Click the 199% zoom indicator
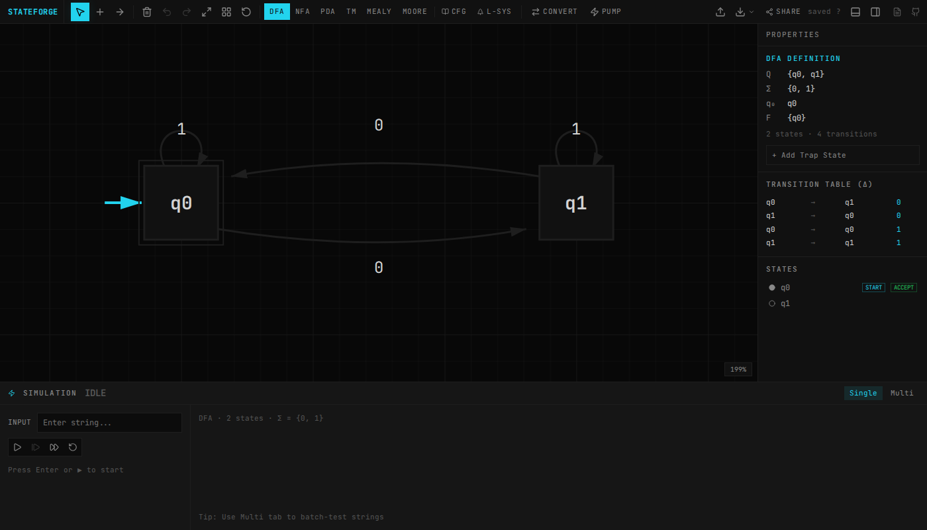The image size is (927, 530). pos(738,369)
